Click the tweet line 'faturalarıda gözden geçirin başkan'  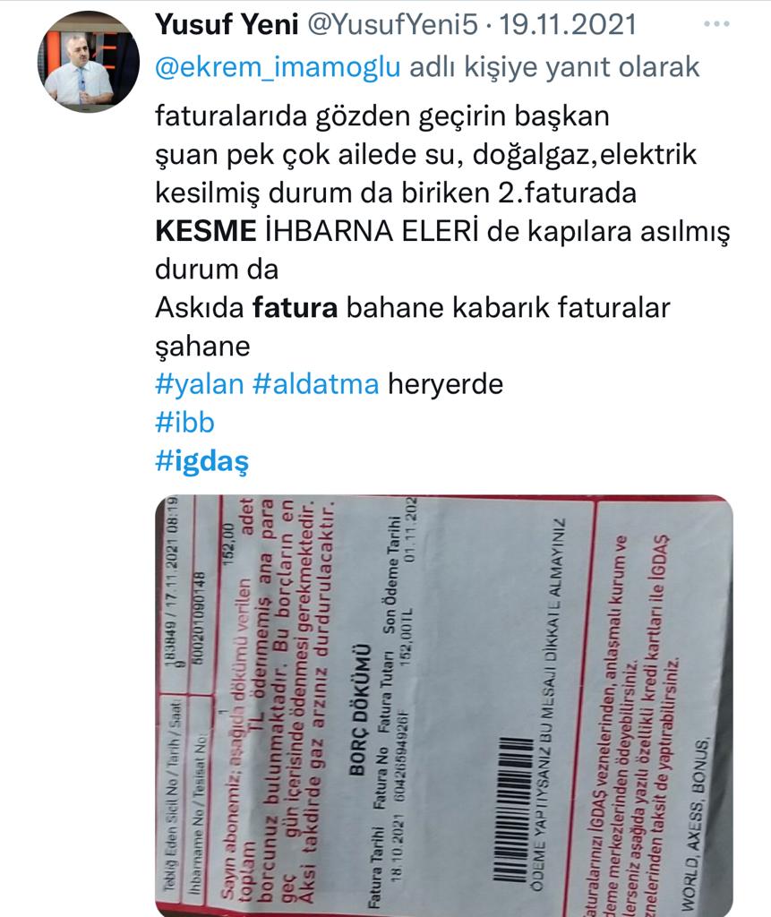click(382, 116)
